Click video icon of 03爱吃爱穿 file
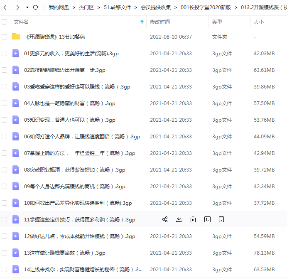 point(16,86)
